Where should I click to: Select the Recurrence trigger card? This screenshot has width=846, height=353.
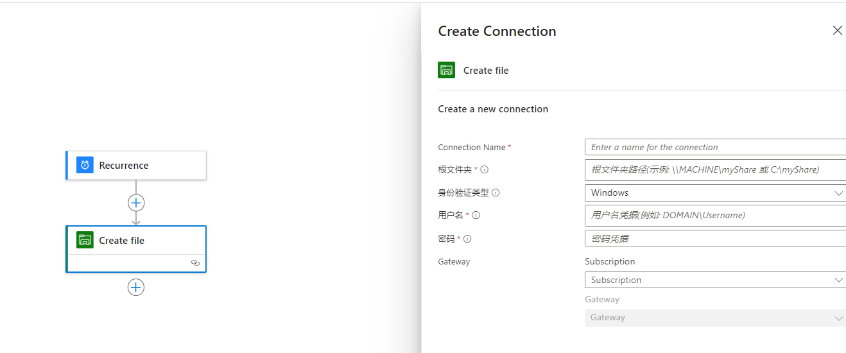tap(136, 165)
